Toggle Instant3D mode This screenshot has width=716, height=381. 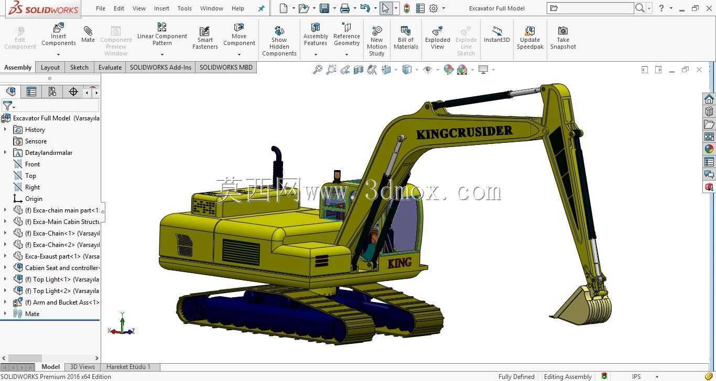point(496,35)
